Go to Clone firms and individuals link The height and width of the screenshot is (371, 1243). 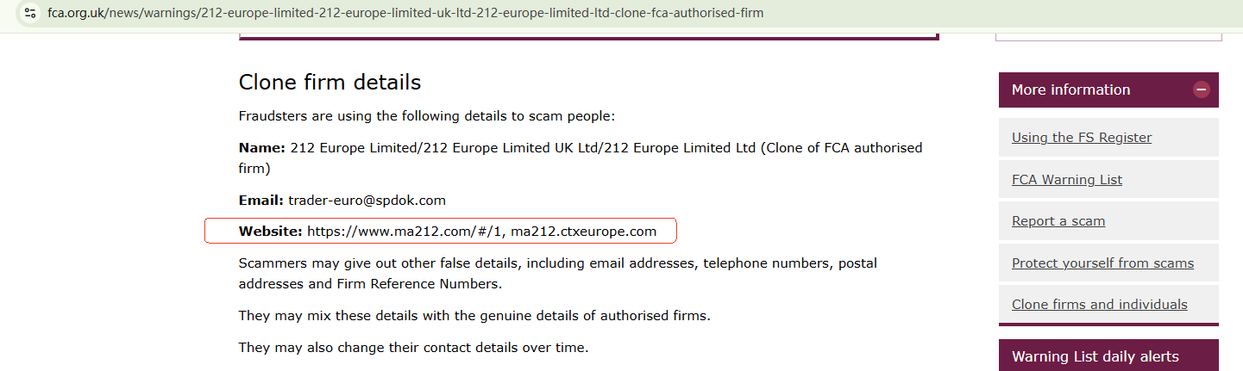pos(1099,305)
